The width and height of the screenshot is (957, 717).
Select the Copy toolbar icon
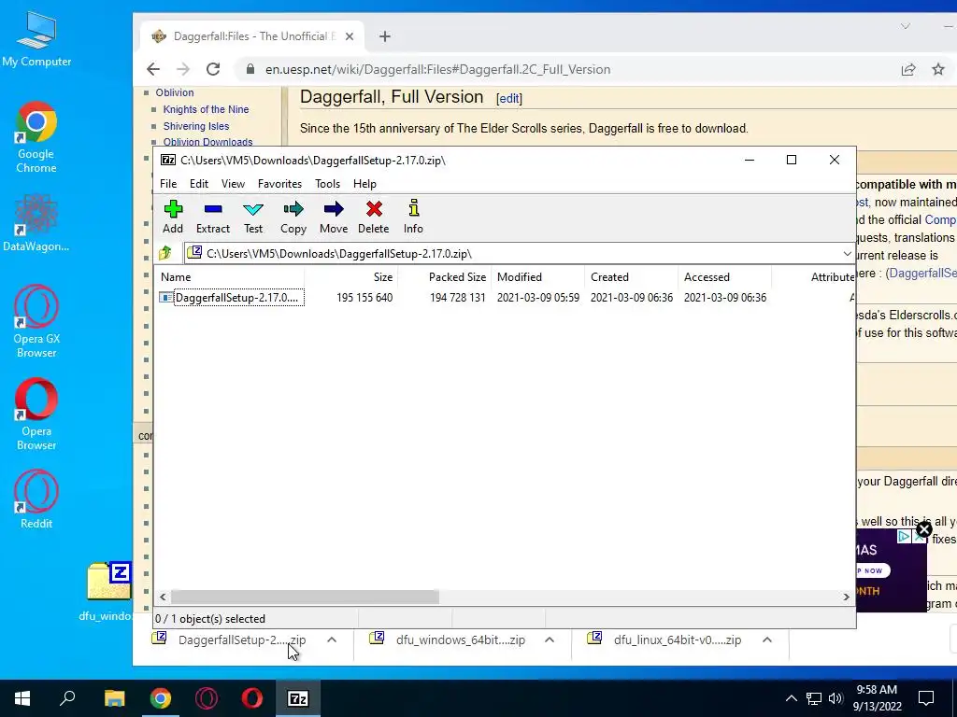point(293,217)
